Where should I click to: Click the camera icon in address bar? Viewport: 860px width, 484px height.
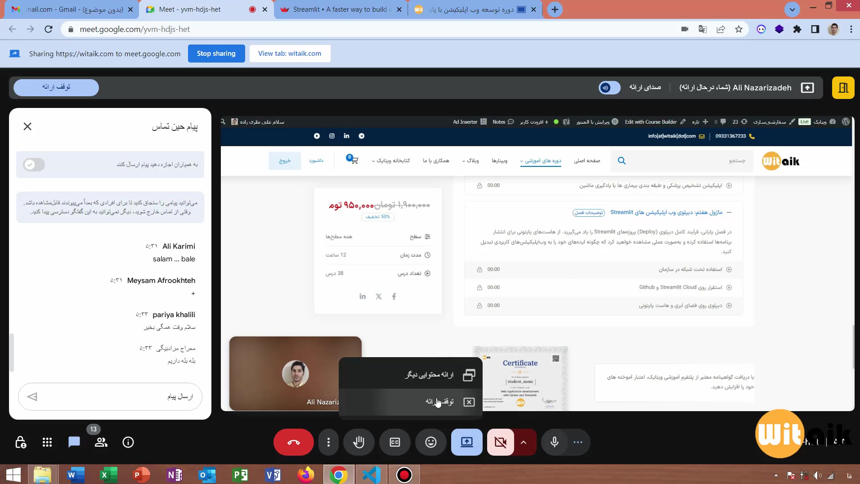[x=685, y=29]
